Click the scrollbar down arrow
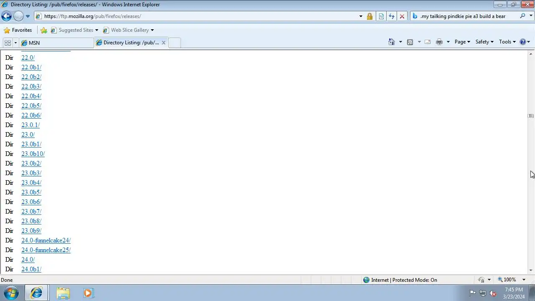Image resolution: width=535 pixels, height=301 pixels. [x=531, y=270]
